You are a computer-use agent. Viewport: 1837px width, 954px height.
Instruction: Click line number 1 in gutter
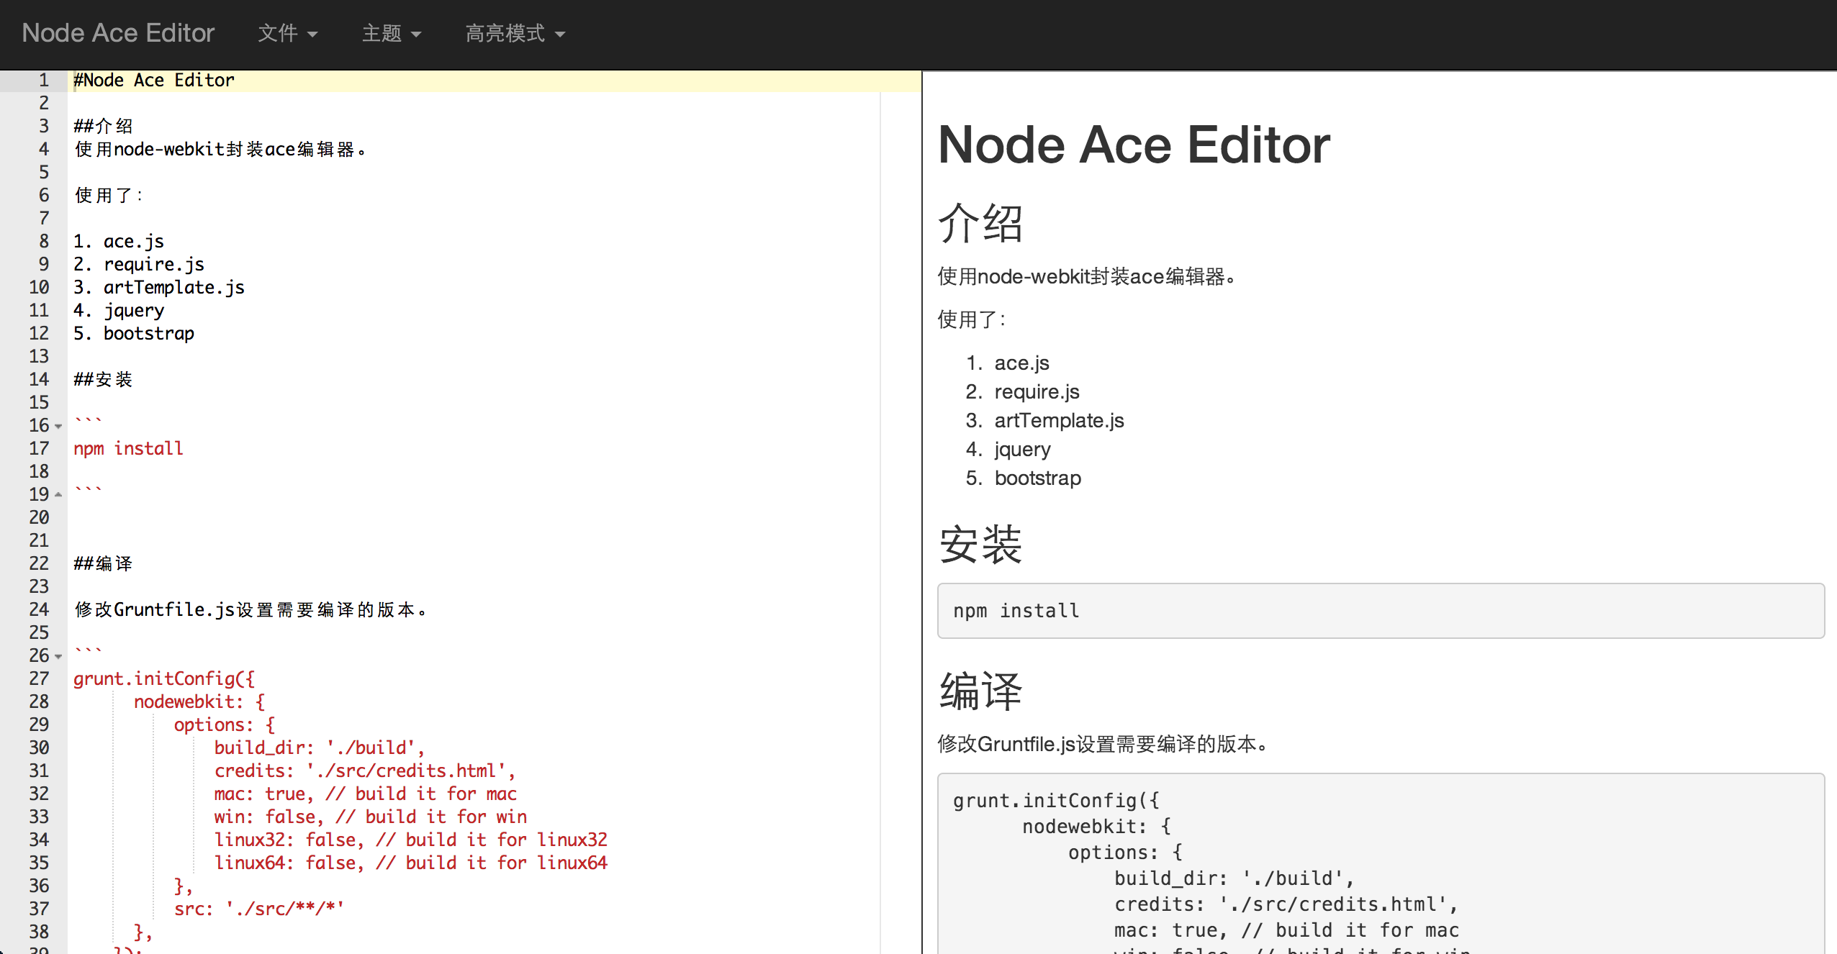click(43, 80)
